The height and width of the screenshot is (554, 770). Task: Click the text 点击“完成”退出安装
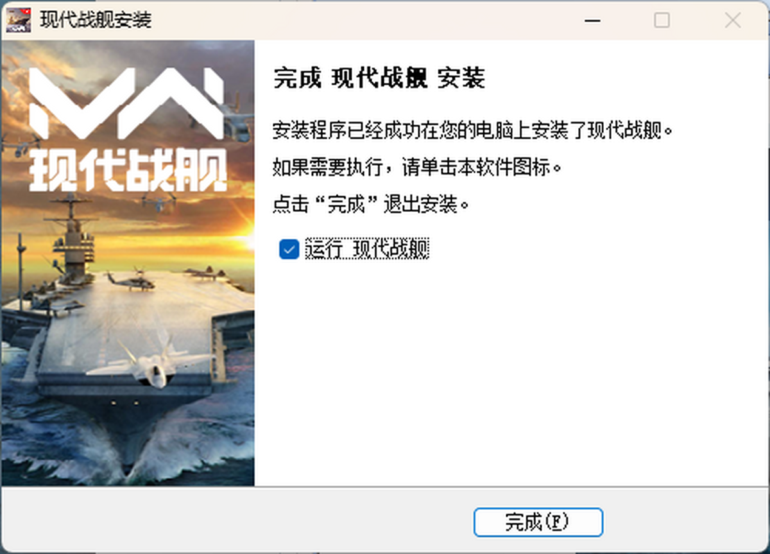pyautogui.click(x=371, y=205)
